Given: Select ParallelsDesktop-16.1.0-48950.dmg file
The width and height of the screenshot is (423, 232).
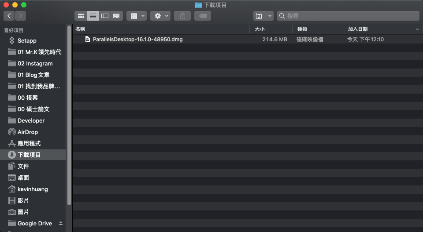Looking at the screenshot, I should [137, 39].
